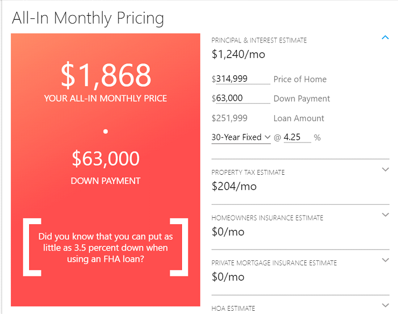
Task: Expand the Property Tax Estimate section
Action: (x=385, y=169)
